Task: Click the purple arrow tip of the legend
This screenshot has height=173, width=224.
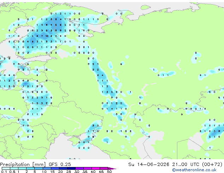Action: pos(112,168)
